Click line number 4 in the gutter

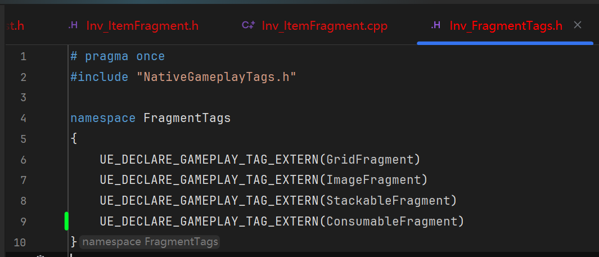[23, 118]
